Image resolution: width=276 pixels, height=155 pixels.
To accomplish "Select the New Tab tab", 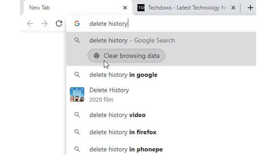I will [x=71, y=8].
